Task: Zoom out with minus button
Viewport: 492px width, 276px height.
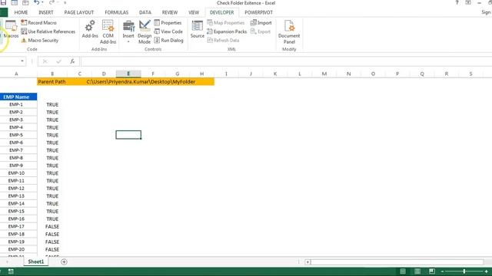Action: (442, 271)
